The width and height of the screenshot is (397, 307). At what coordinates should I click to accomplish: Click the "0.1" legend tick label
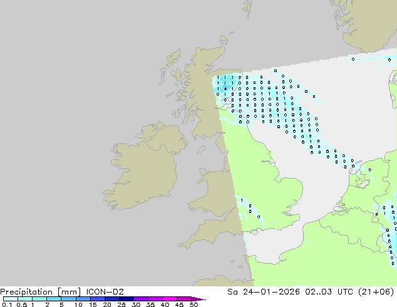point(7,304)
